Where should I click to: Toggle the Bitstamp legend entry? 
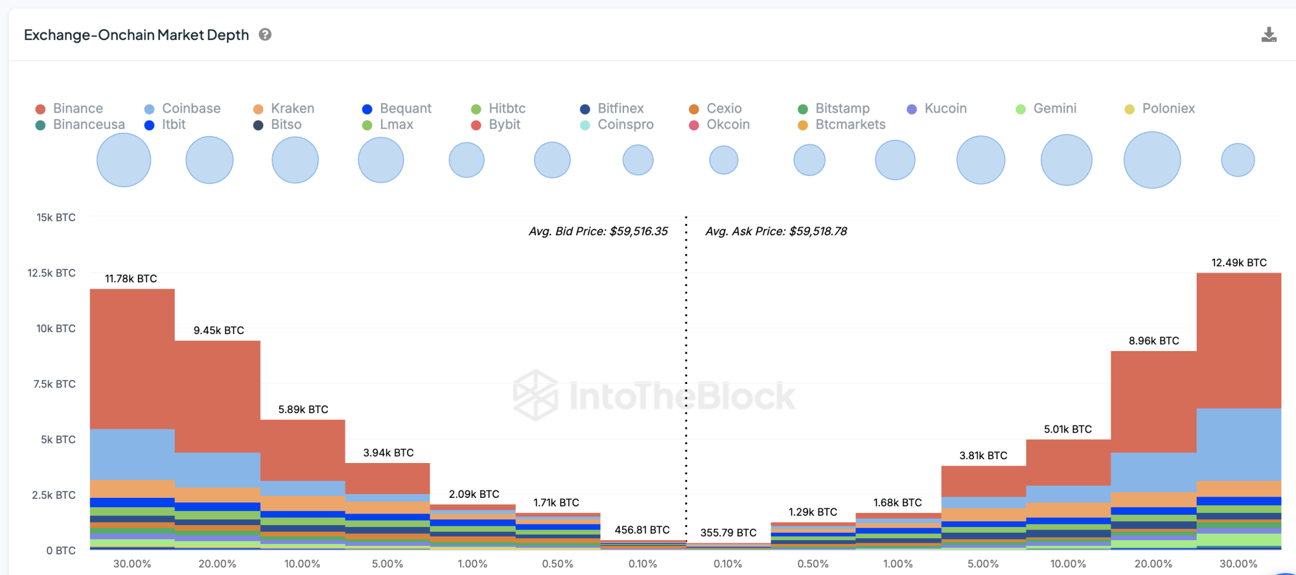[x=834, y=109]
